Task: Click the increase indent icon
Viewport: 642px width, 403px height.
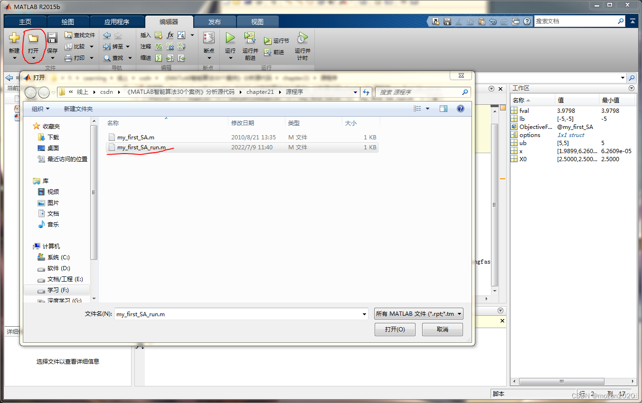Action: (x=170, y=58)
